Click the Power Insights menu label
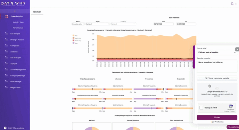 (17, 16)
